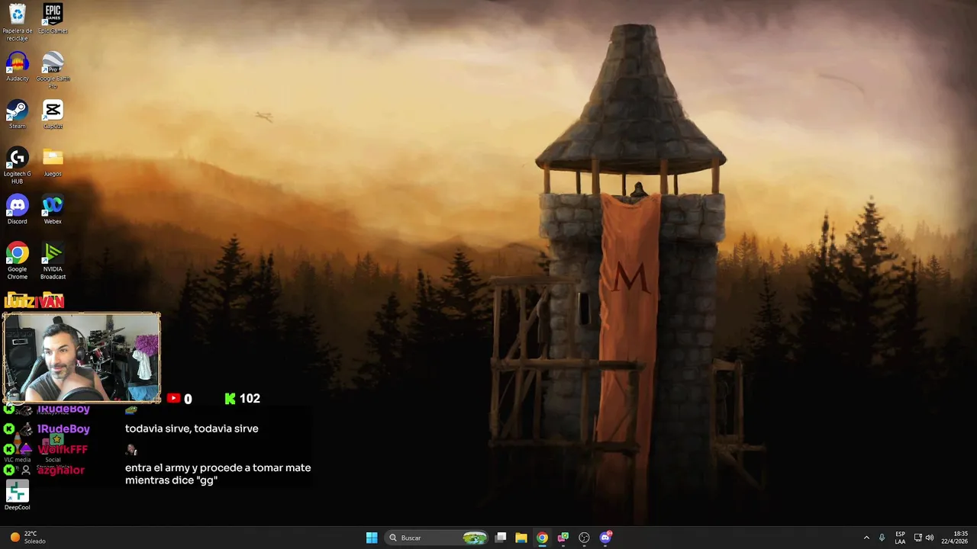The width and height of the screenshot is (977, 549).
Task: Click the LutzIvan logo above webcam
Action: (34, 301)
